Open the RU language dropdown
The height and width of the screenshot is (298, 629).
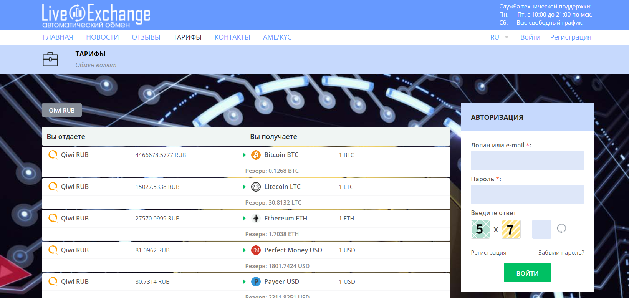pos(499,37)
